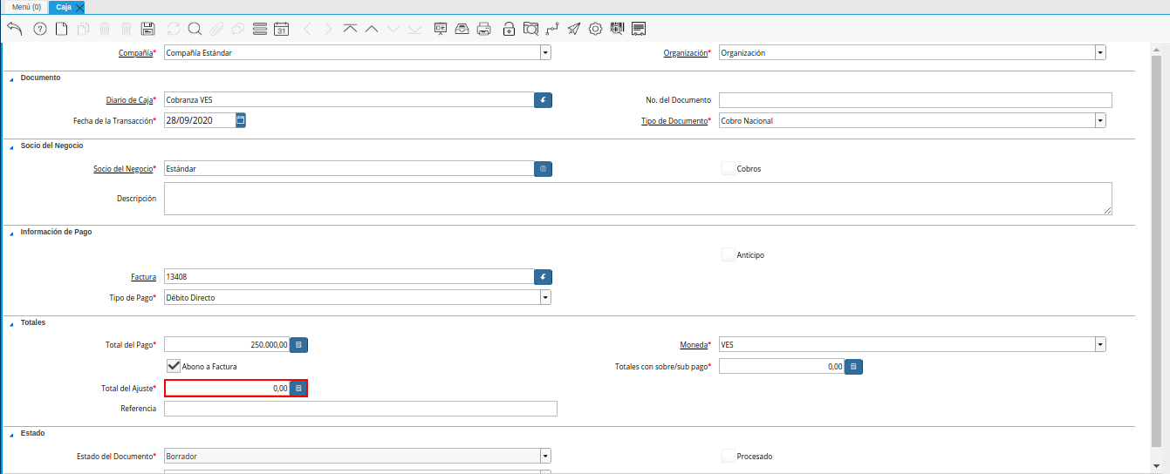Open the Tipo de Pago dropdown
The image size is (1170, 474).
(x=545, y=298)
